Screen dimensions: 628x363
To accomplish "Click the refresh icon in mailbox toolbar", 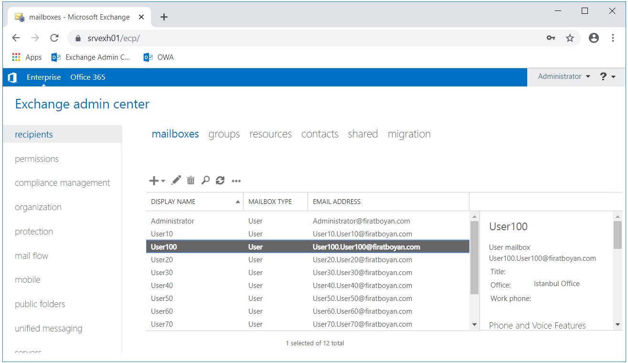I will [220, 180].
